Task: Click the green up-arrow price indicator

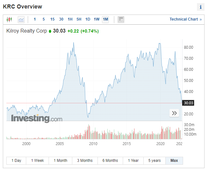Action: (x=50, y=31)
